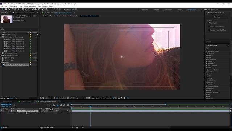
Task: Select the Rectangle shape tool
Action: click(22, 9)
